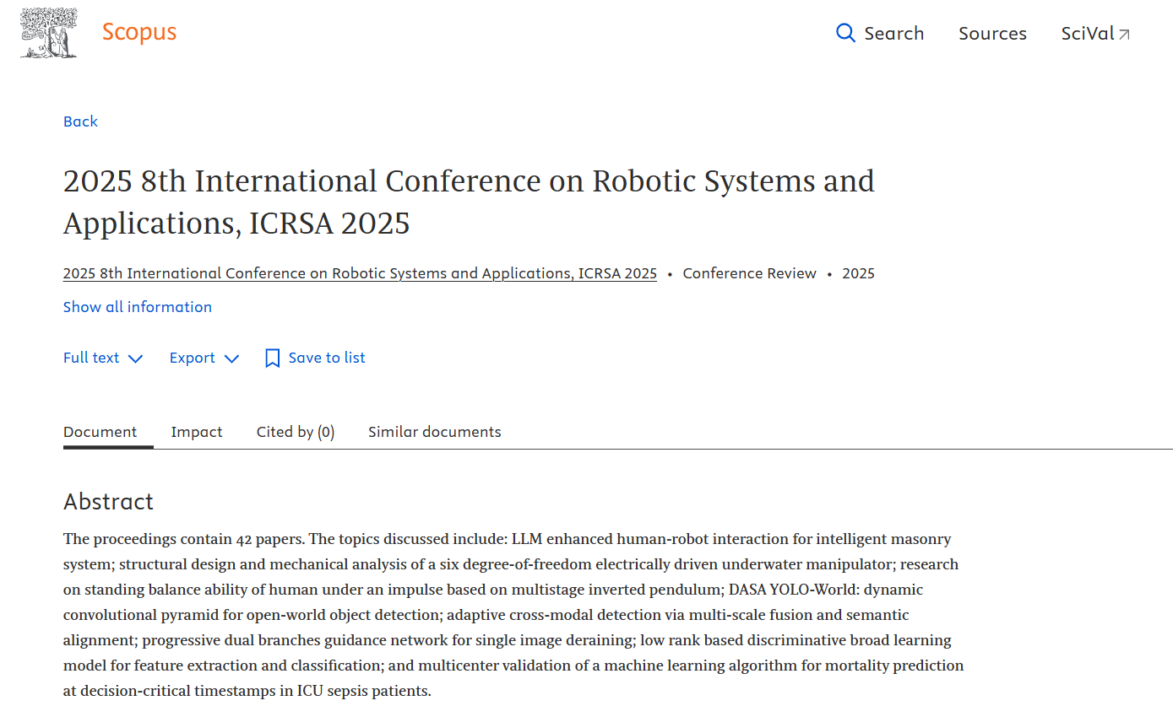1173x706 pixels.
Task: Click the chevron arrow next to Export
Action: tap(231, 358)
